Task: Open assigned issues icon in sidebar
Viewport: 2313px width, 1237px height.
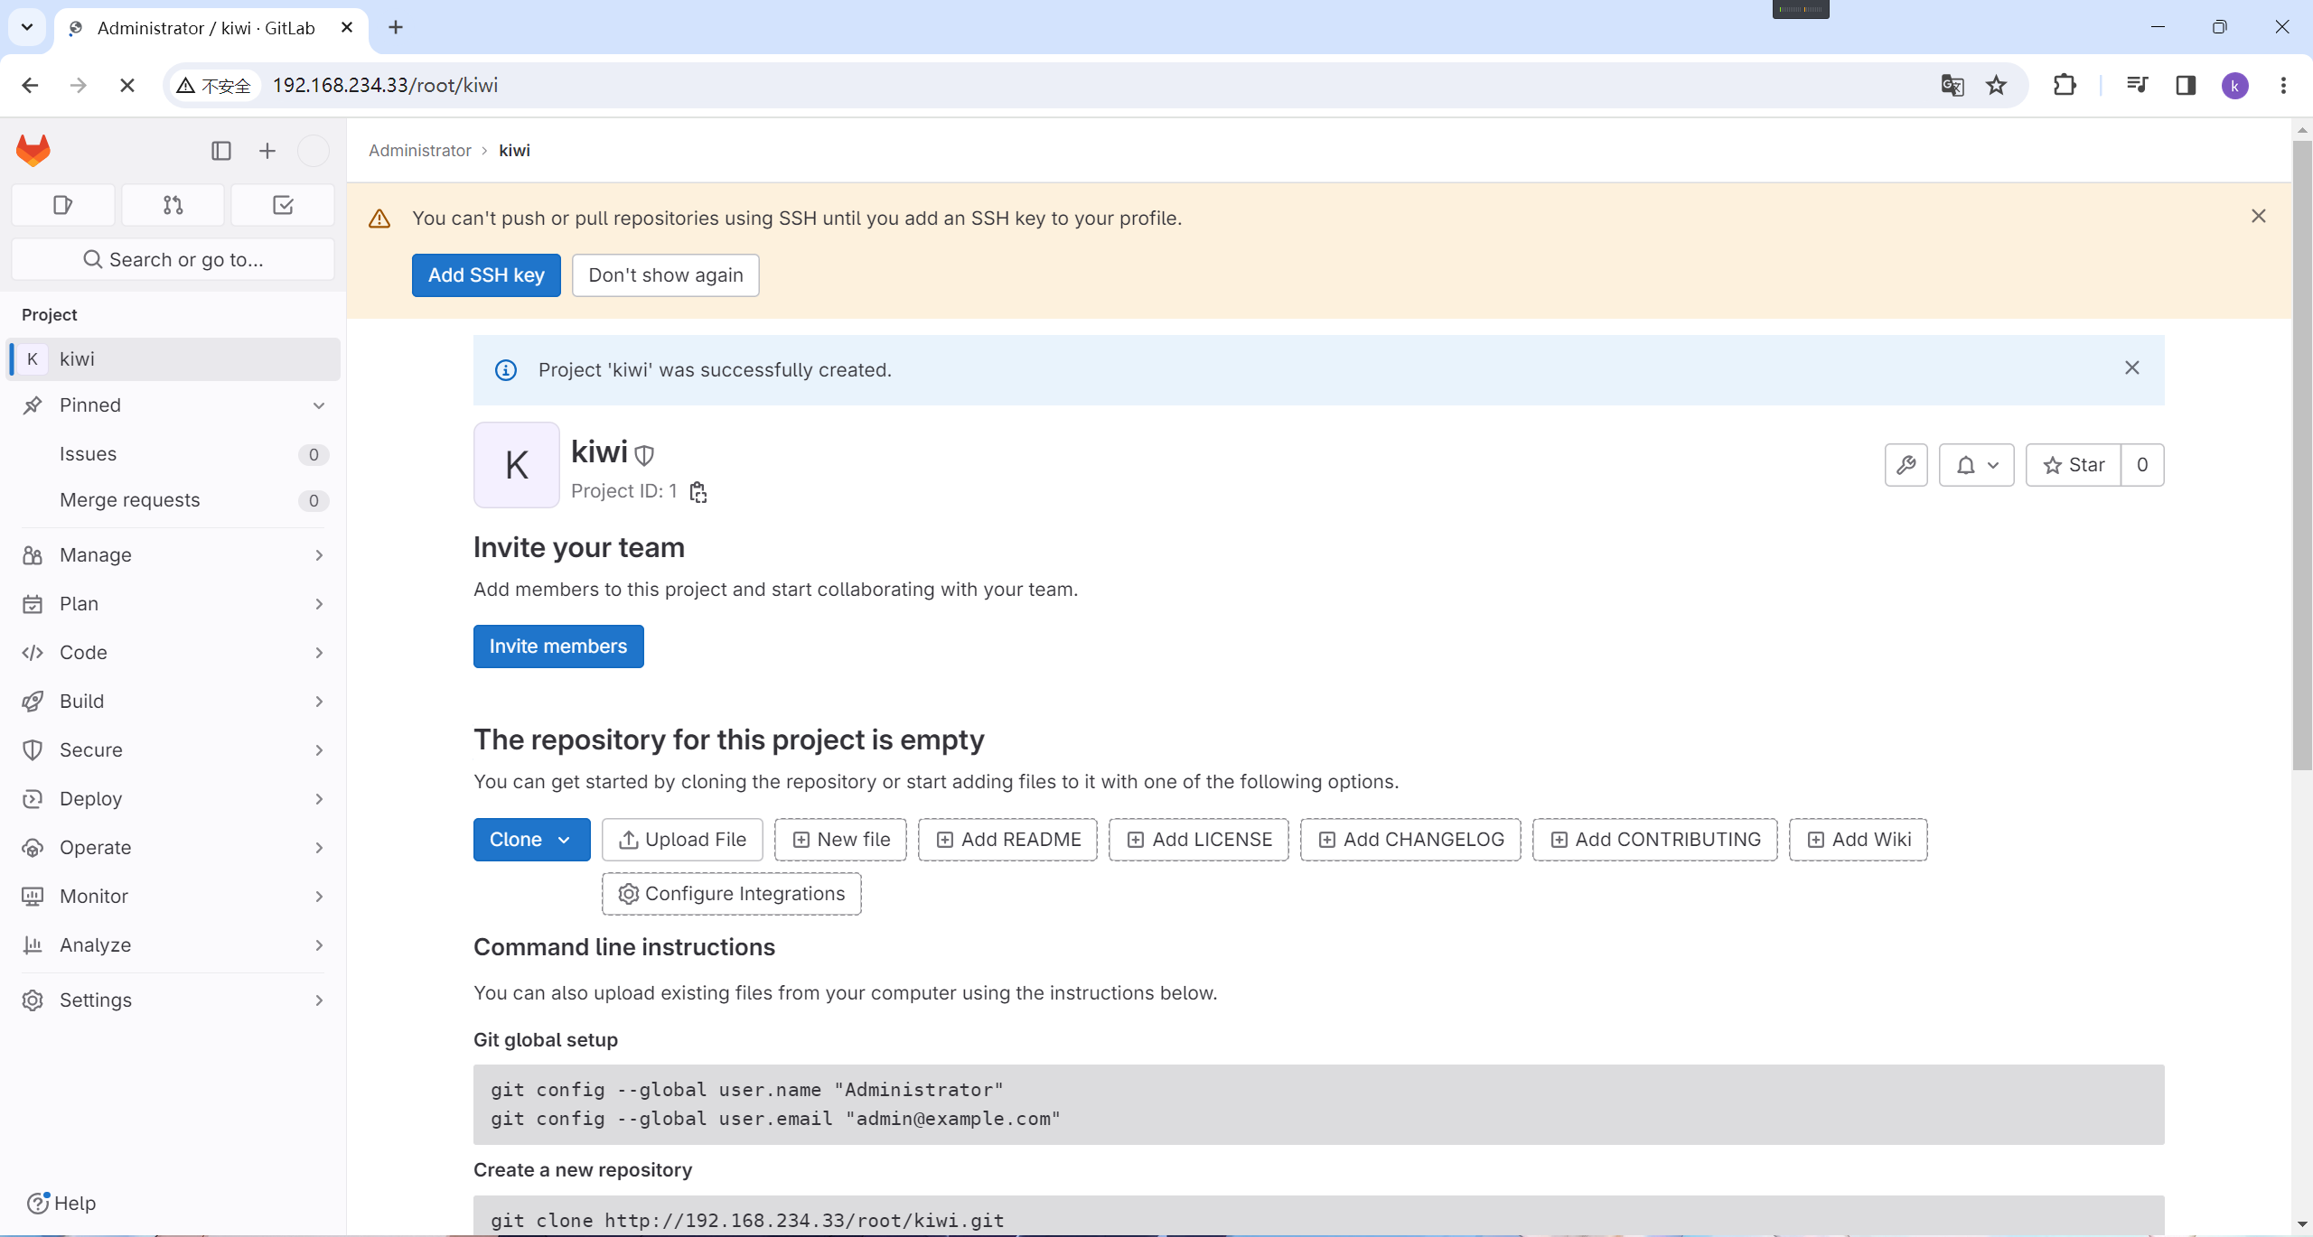Action: pos(62,205)
